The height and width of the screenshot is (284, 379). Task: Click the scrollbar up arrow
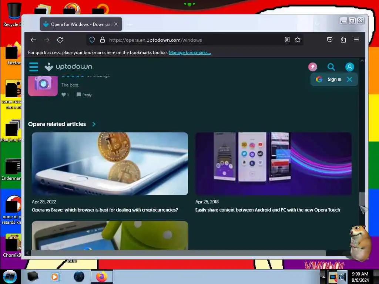tap(362, 61)
